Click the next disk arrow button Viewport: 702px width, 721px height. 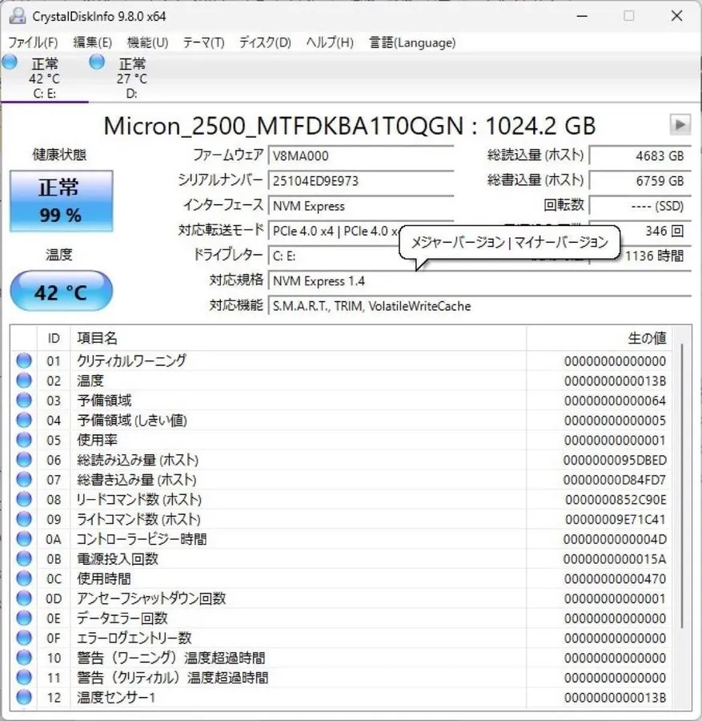[x=680, y=125]
